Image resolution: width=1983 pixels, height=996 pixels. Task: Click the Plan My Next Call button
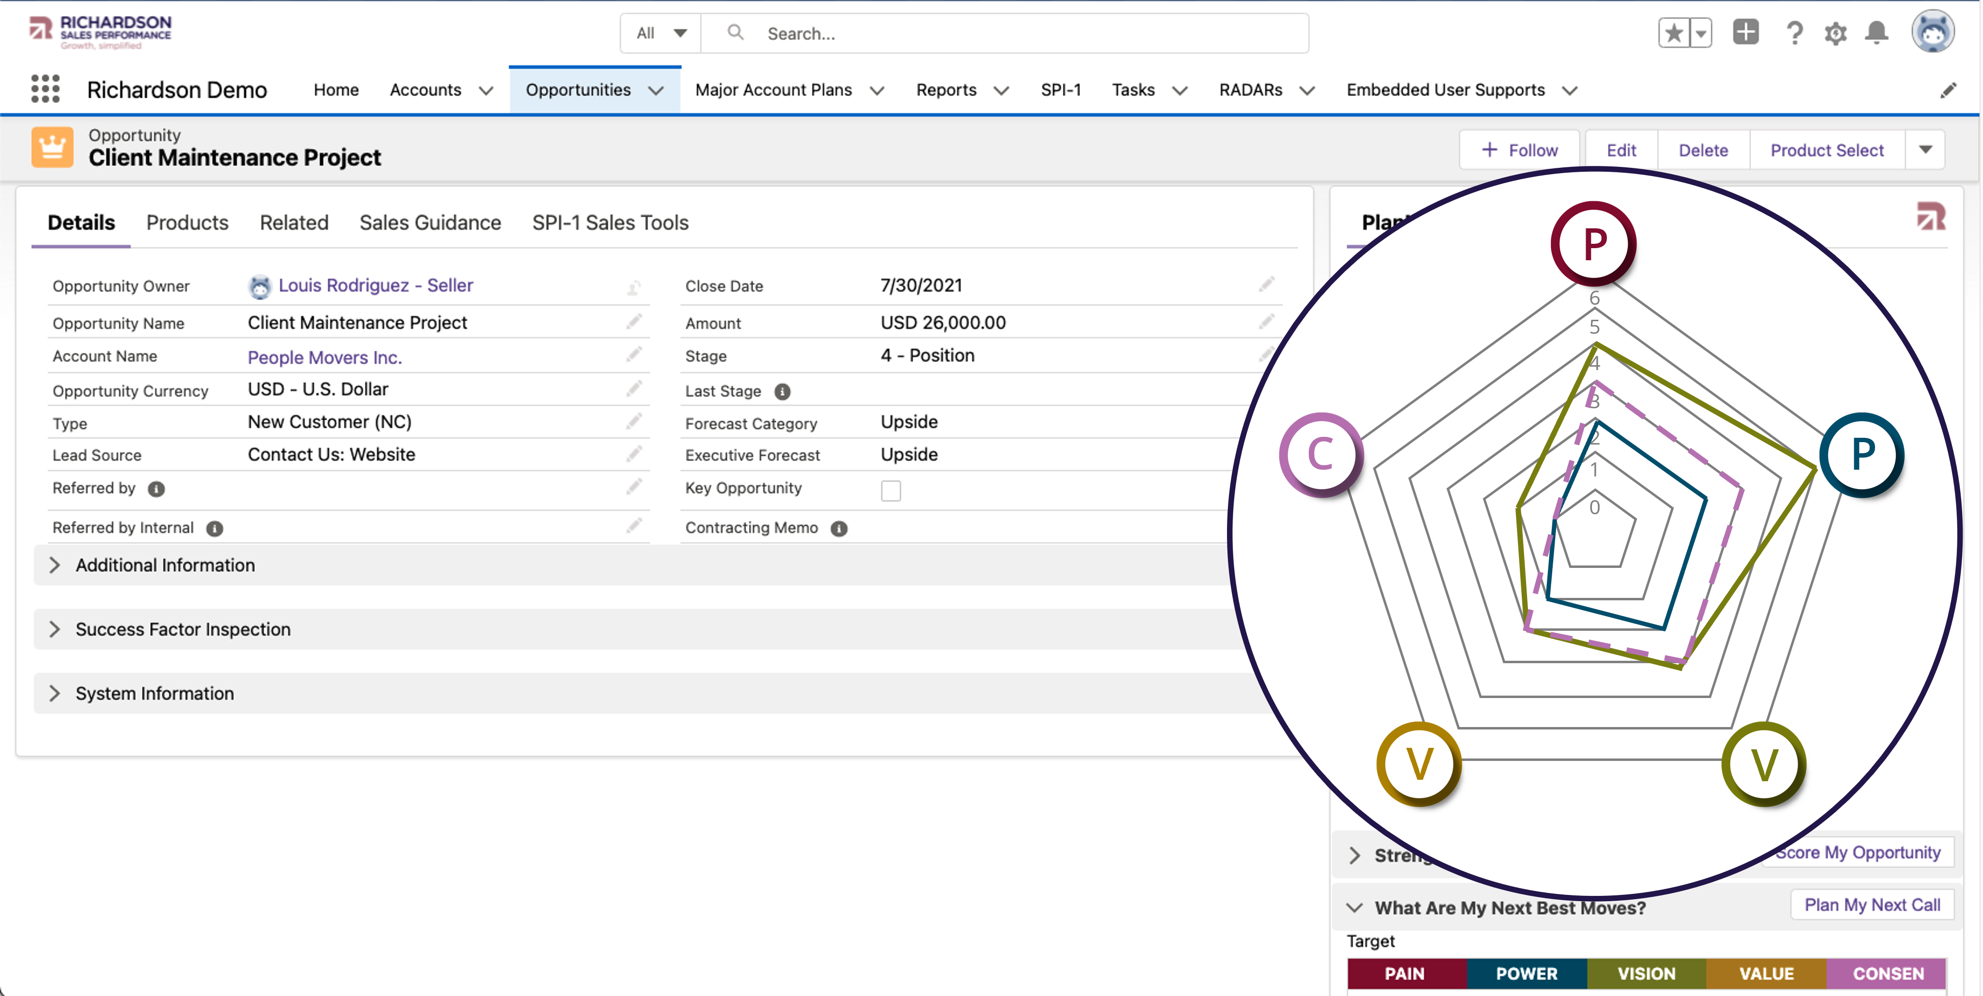click(x=1871, y=905)
